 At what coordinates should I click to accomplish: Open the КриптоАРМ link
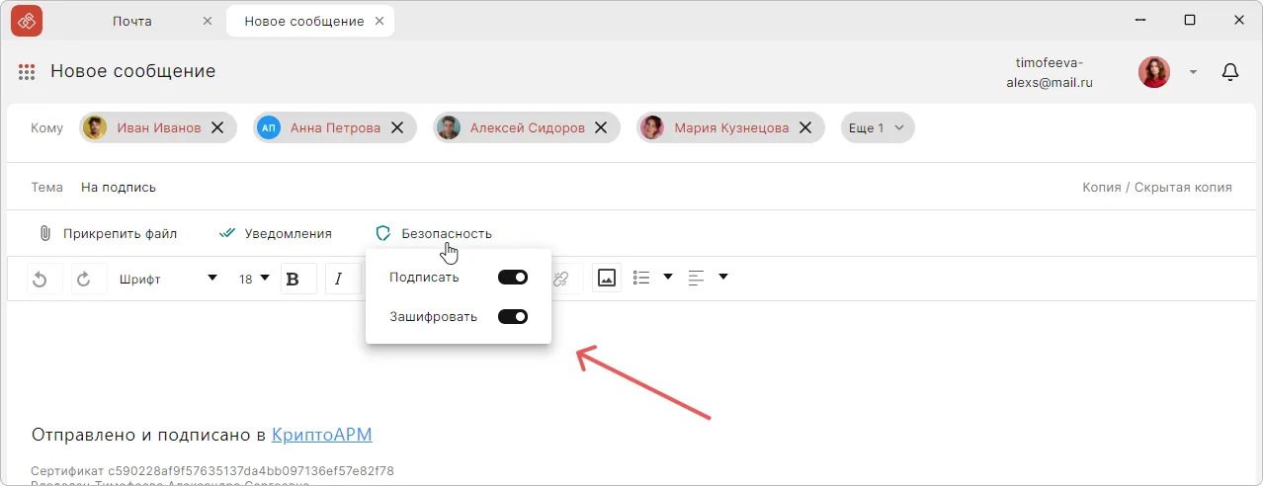pyautogui.click(x=321, y=435)
